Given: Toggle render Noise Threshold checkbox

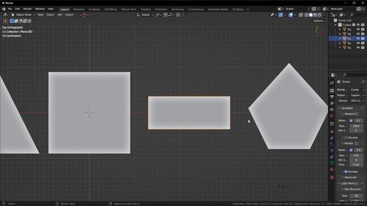Looking at the screenshot, I should coord(351,150).
